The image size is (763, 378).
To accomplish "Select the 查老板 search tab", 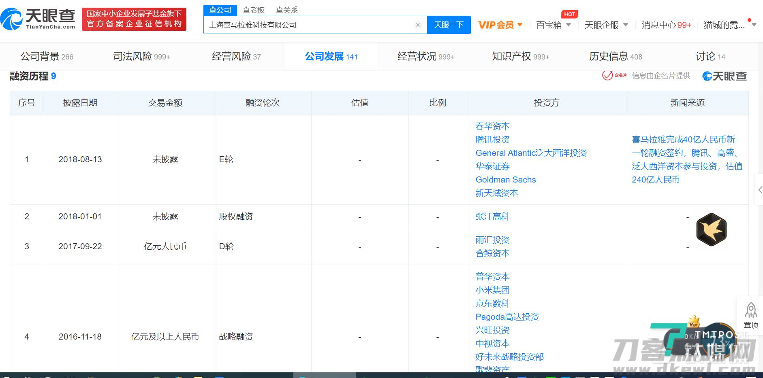I will point(254,10).
